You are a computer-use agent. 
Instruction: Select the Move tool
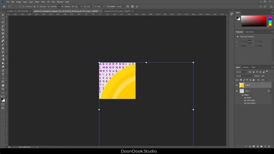(3, 15)
